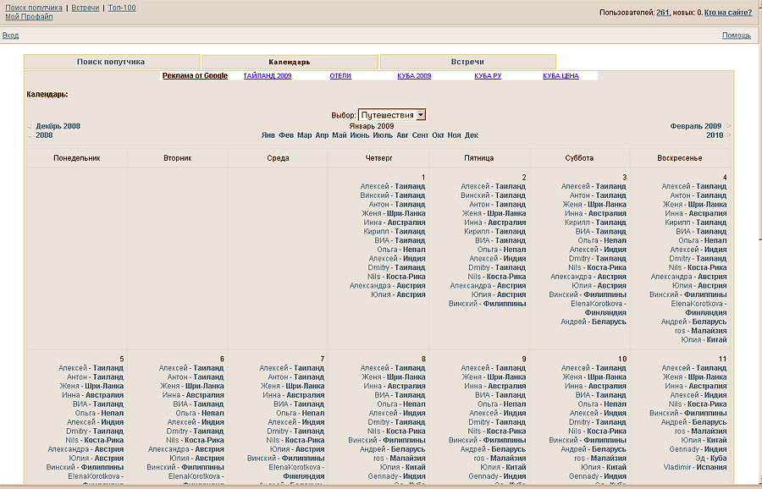Viewport: 762px width, 489px height.
Task: Go to the Февраль 2009 calendar
Action: (695, 126)
